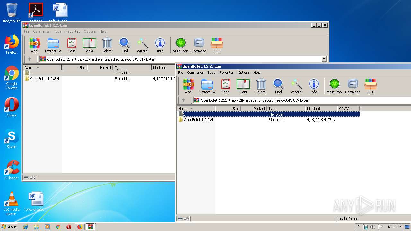The height and width of the screenshot is (231, 411).
Task: Click SFX in the back WinRAR window
Action: (x=217, y=46)
